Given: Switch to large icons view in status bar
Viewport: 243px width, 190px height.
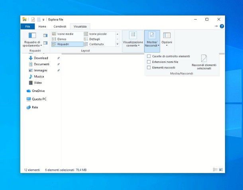Looking at the screenshot, I should 221,170.
